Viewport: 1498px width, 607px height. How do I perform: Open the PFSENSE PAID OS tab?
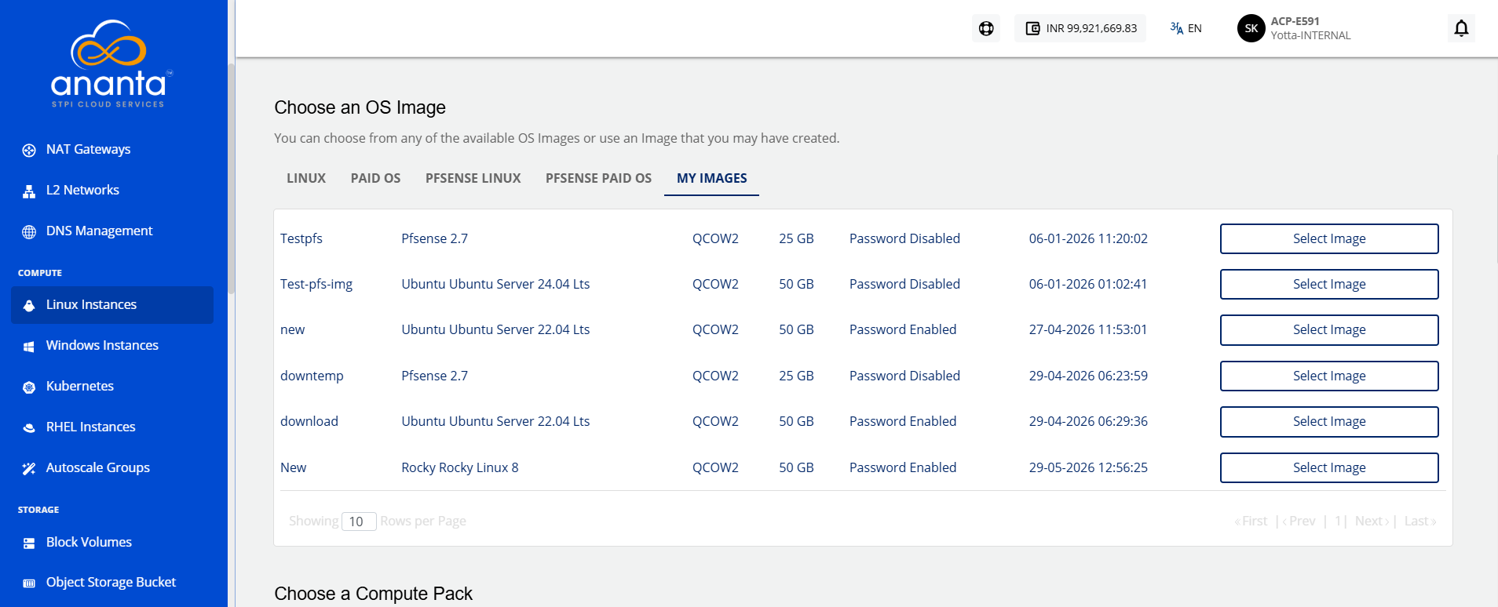coord(598,178)
